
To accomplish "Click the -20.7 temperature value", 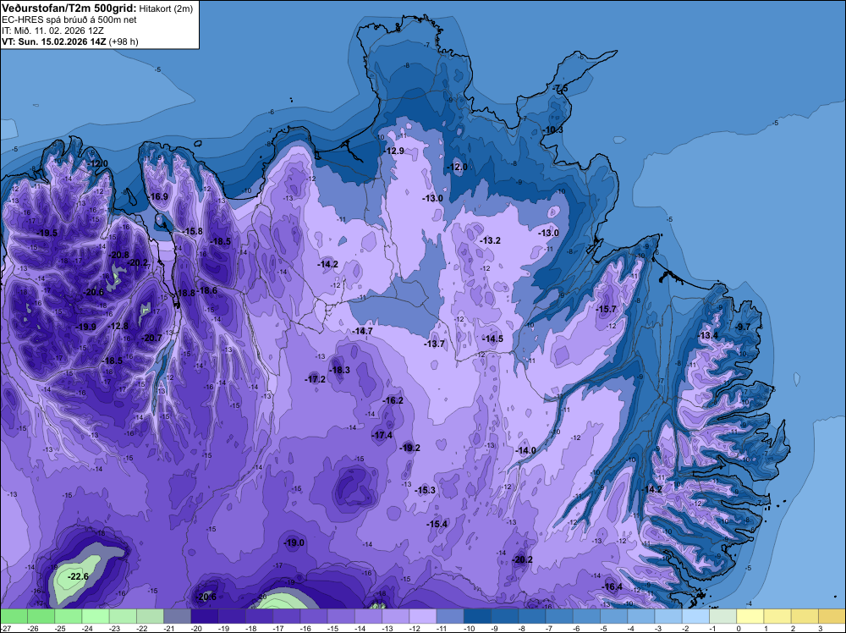I will coord(151,338).
